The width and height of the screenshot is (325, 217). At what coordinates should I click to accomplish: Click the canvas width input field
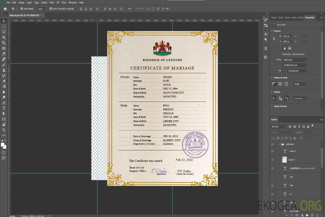(x=287, y=36)
